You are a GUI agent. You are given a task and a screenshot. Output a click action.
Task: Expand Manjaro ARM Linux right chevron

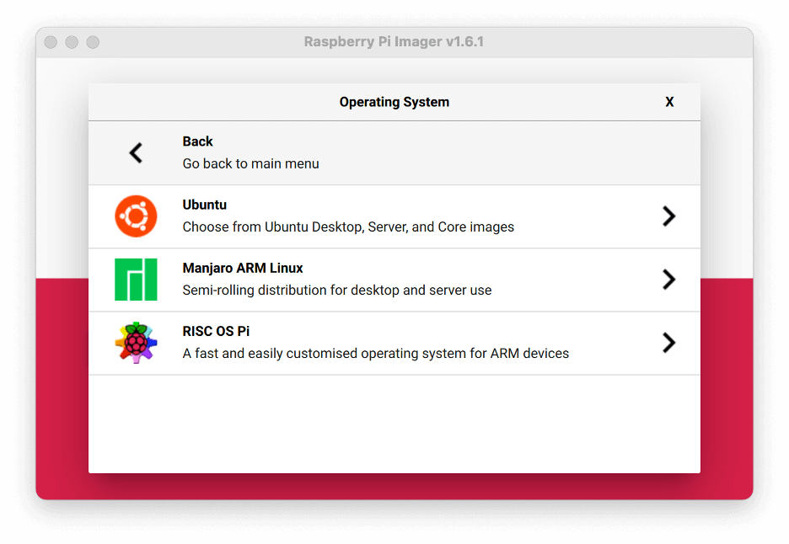(x=668, y=280)
